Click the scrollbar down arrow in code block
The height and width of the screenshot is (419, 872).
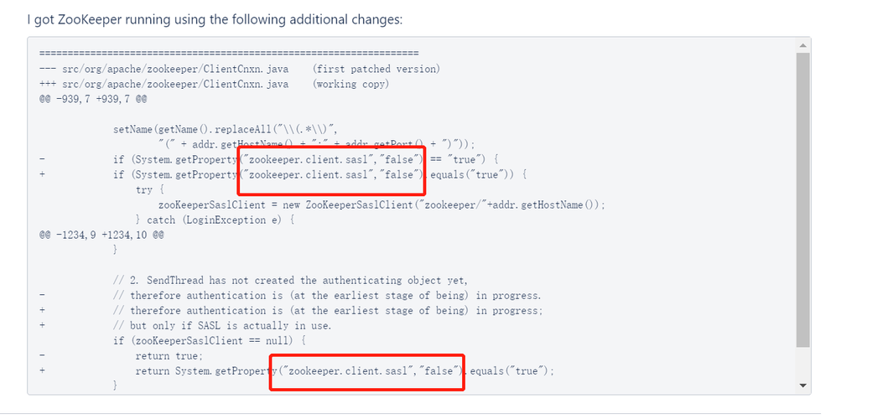[802, 385]
